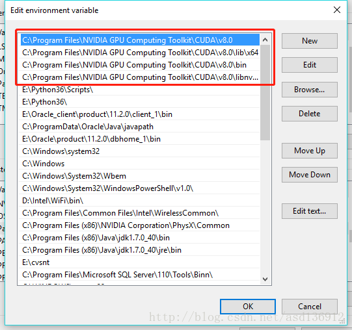Cancel the environment variable dialog

click(310, 307)
